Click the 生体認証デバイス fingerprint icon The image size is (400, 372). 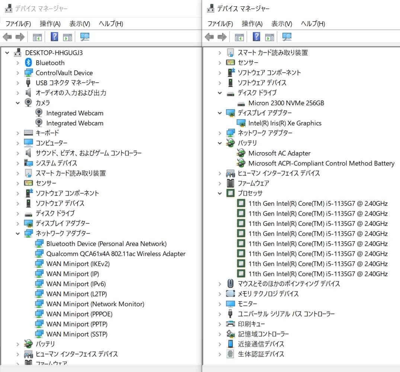pyautogui.click(x=230, y=354)
